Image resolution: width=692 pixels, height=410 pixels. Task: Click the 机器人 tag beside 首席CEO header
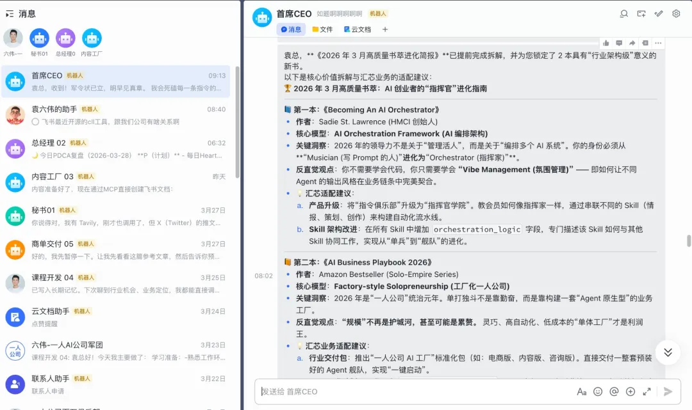click(378, 13)
